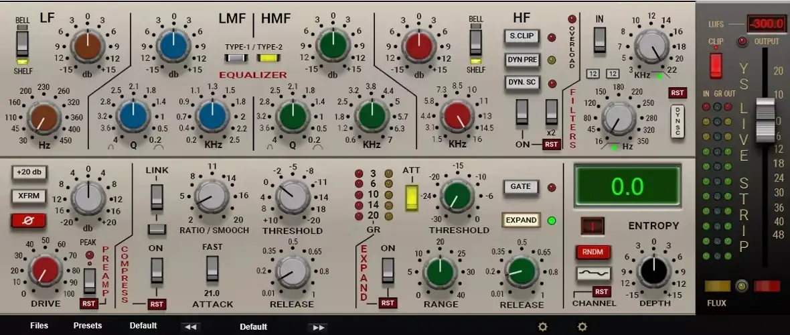
Task: Click the yellow FLUX button
Action: tap(717, 286)
